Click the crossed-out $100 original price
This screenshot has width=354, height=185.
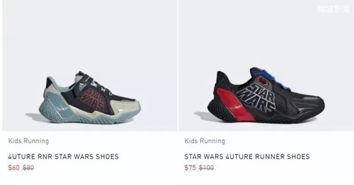[206, 168]
